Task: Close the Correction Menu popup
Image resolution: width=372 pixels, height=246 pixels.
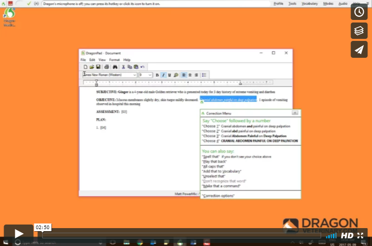Action: coord(295,113)
